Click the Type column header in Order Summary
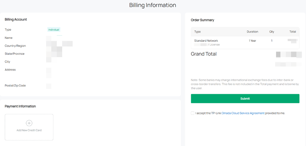 point(197,32)
